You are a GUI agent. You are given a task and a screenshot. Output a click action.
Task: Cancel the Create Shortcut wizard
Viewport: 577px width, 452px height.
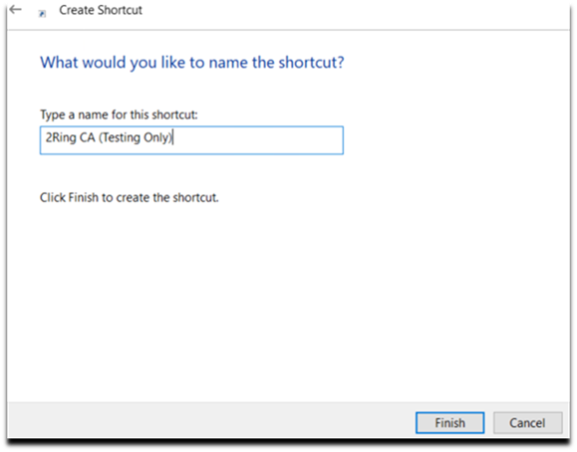527,423
